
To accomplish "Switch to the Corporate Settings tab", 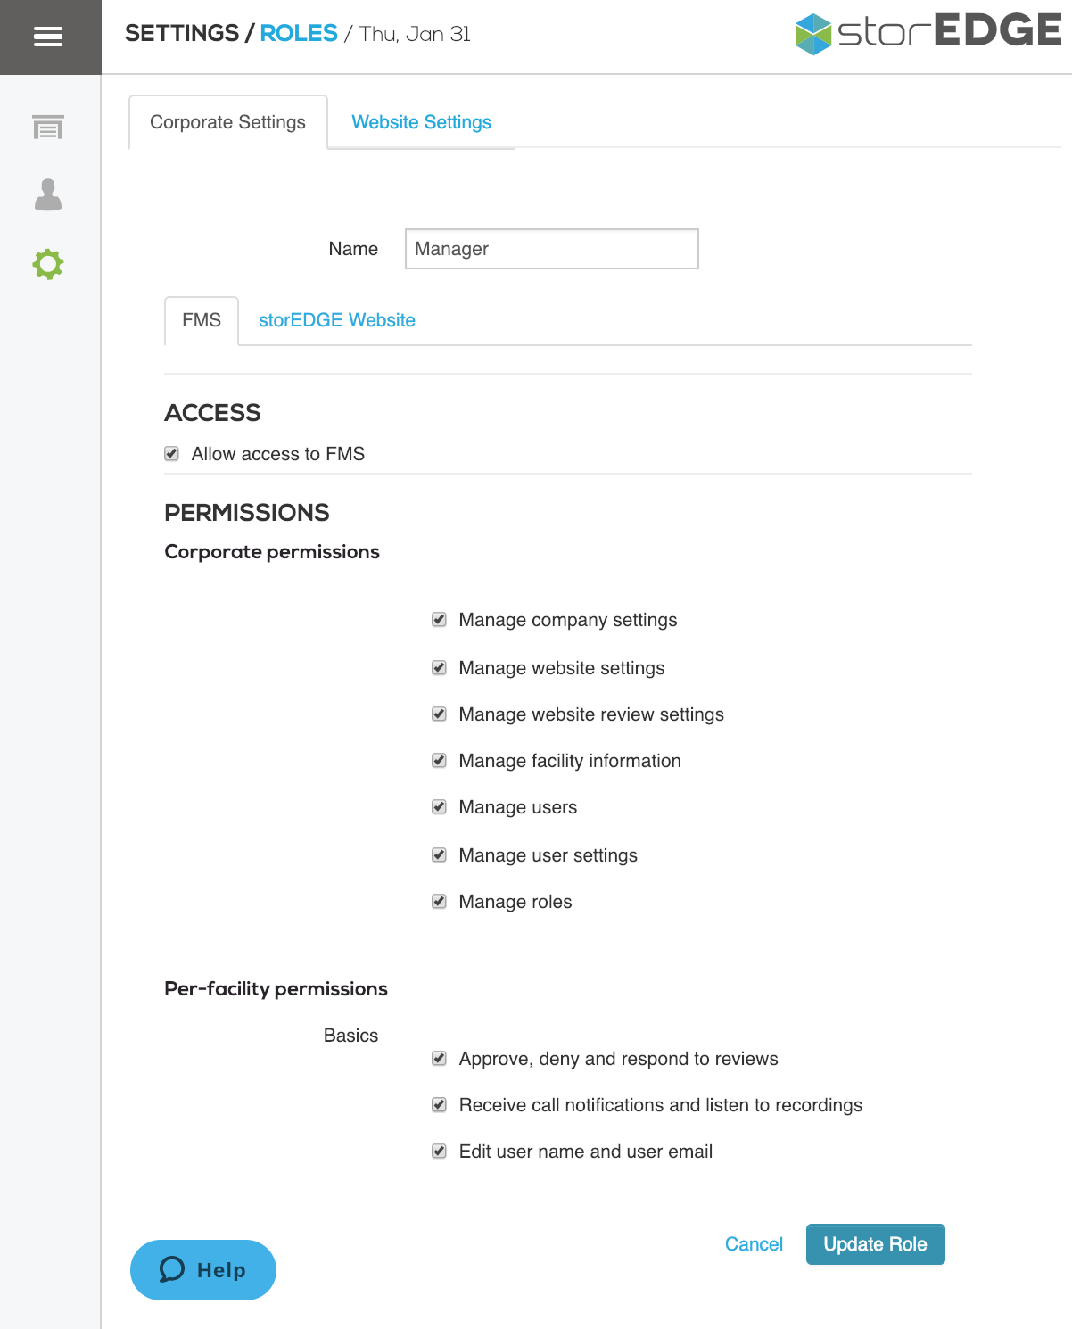I will pyautogui.click(x=227, y=122).
